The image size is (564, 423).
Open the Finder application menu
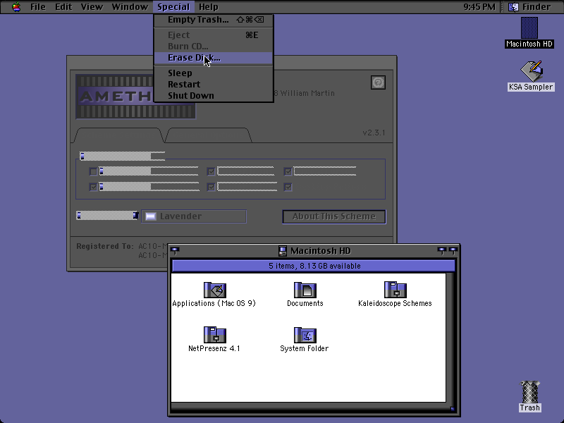point(529,7)
